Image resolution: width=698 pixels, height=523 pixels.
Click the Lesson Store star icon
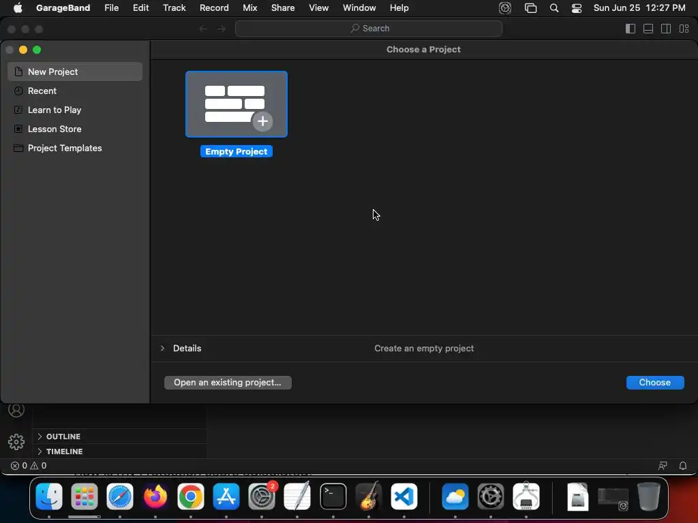(18, 129)
